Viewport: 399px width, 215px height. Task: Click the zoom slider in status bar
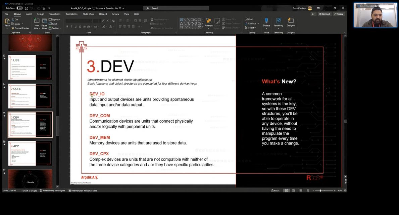pos(324,190)
